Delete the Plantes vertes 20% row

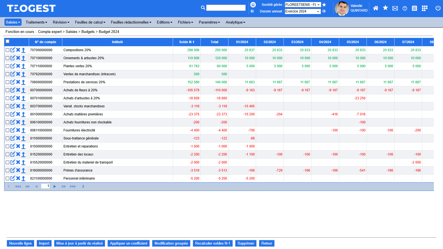pos(18,66)
